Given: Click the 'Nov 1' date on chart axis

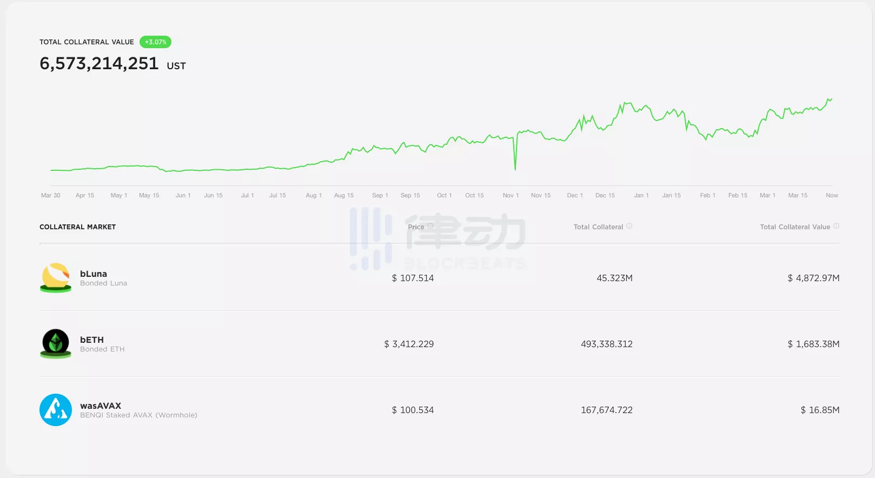Looking at the screenshot, I should point(511,196).
